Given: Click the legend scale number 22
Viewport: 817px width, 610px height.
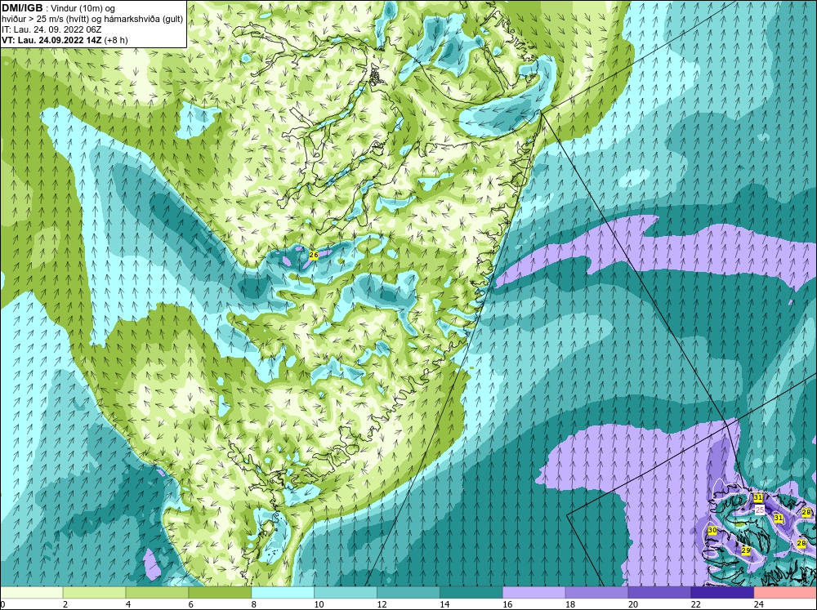Looking at the screenshot, I should [x=695, y=604].
